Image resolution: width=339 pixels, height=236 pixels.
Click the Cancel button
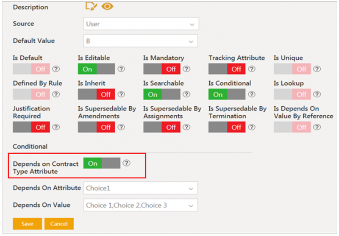[x=59, y=224]
